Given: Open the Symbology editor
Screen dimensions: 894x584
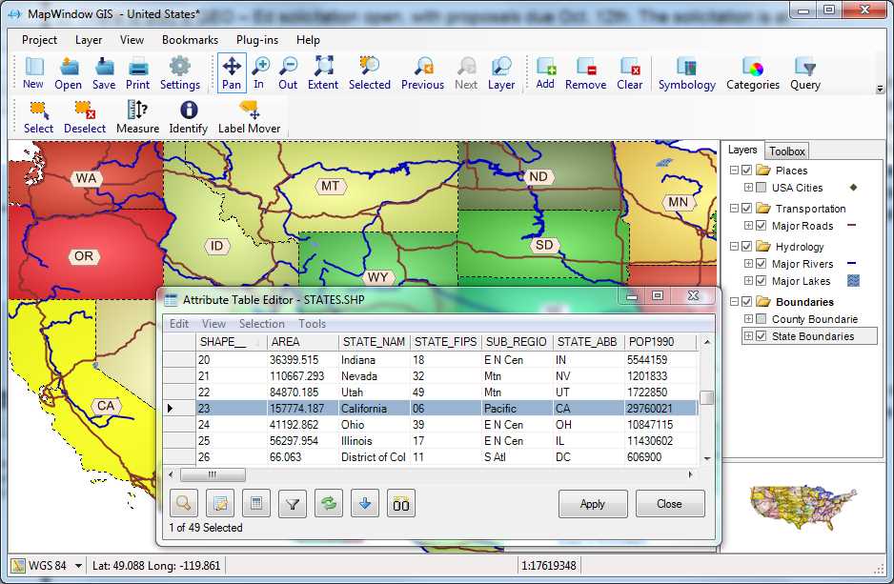Looking at the screenshot, I should [686, 71].
